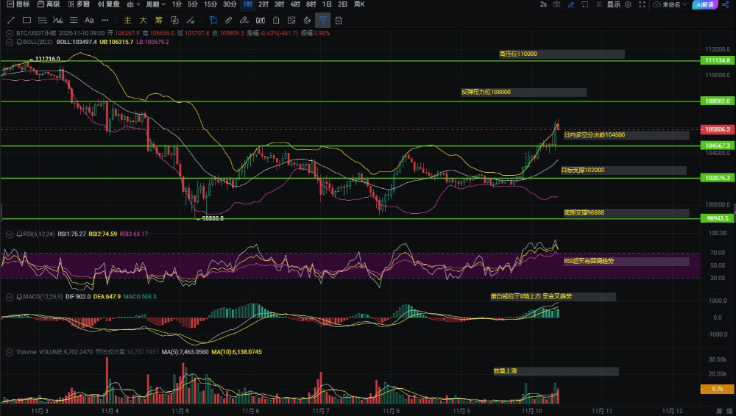Viewport: 736px width, 416px height.
Task: Take a chart screenshot with camera icon
Action: [x=556, y=4]
